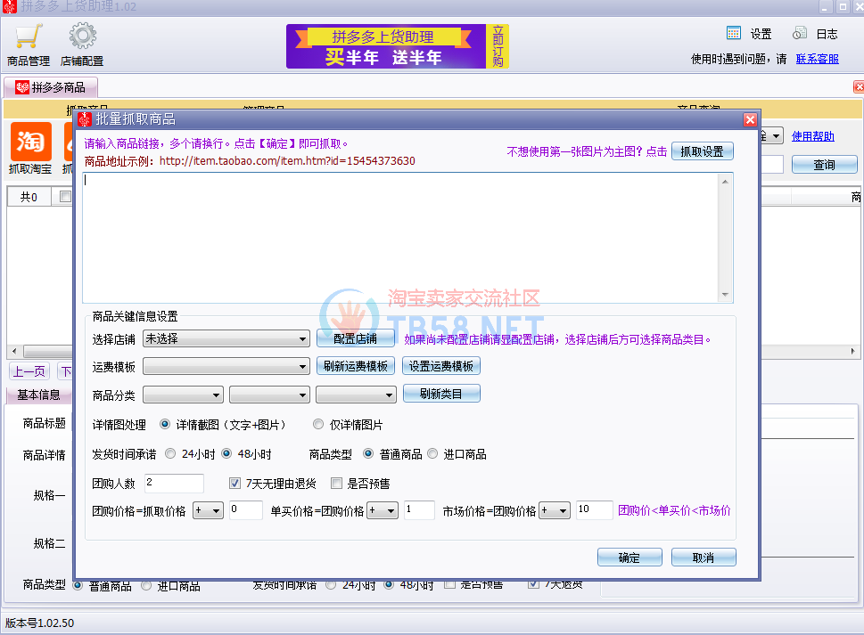
Task: Click the 查询 button
Action: [x=825, y=165]
